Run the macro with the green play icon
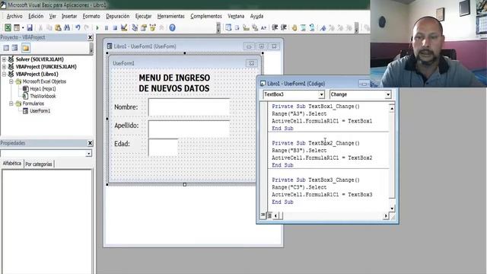This screenshot has width=487, height=274. (97, 27)
